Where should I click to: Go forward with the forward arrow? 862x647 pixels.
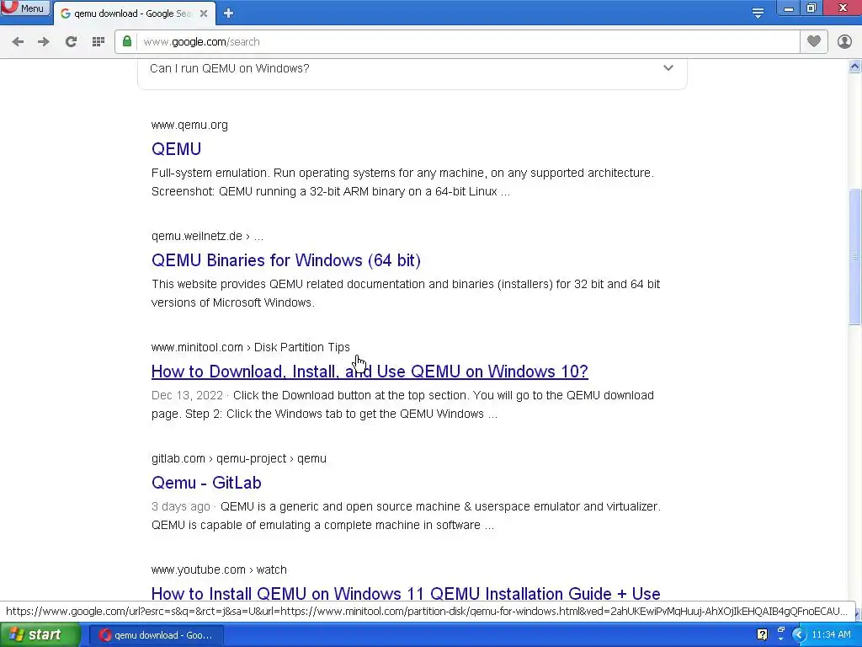(x=44, y=42)
